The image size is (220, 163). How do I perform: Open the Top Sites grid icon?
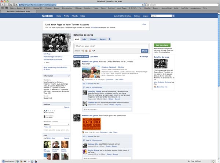point(7,8)
